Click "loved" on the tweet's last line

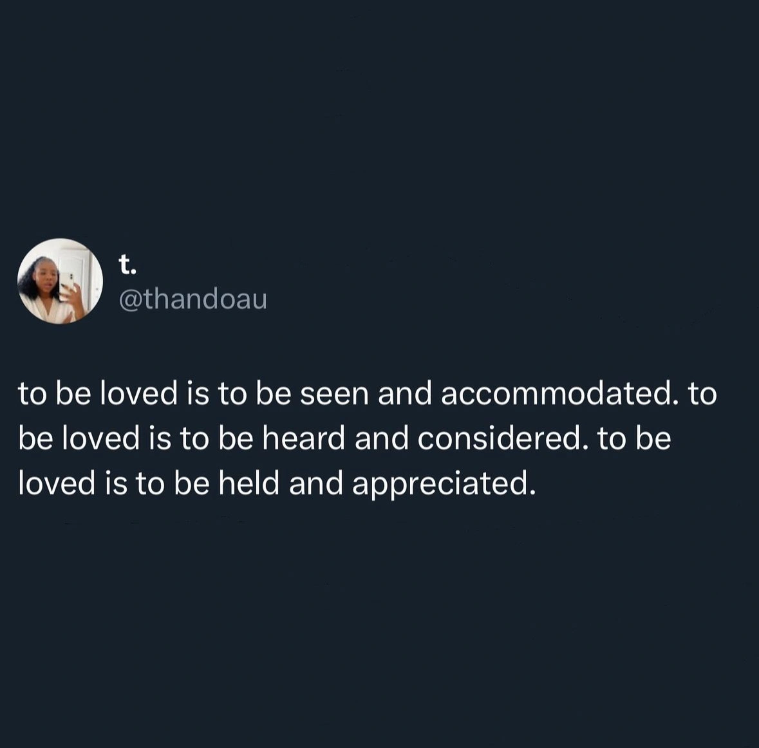57,483
